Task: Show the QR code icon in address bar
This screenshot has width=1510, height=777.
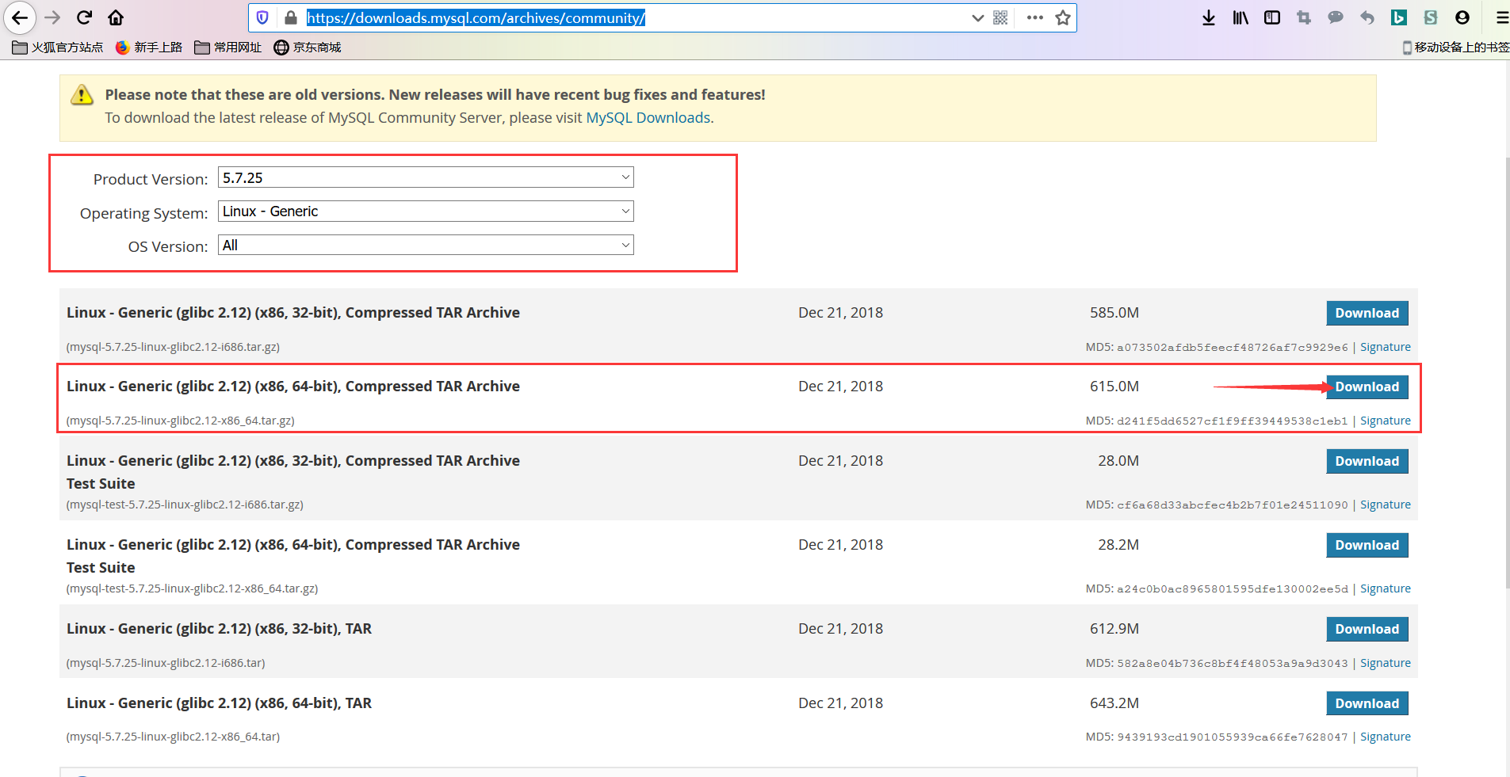Action: 1001,17
